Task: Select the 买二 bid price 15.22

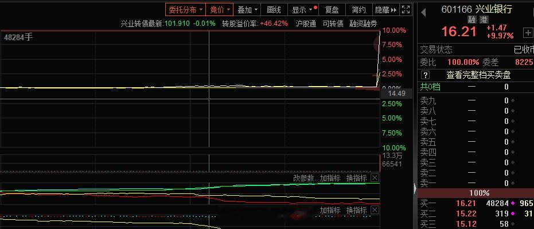Action: click(x=466, y=214)
